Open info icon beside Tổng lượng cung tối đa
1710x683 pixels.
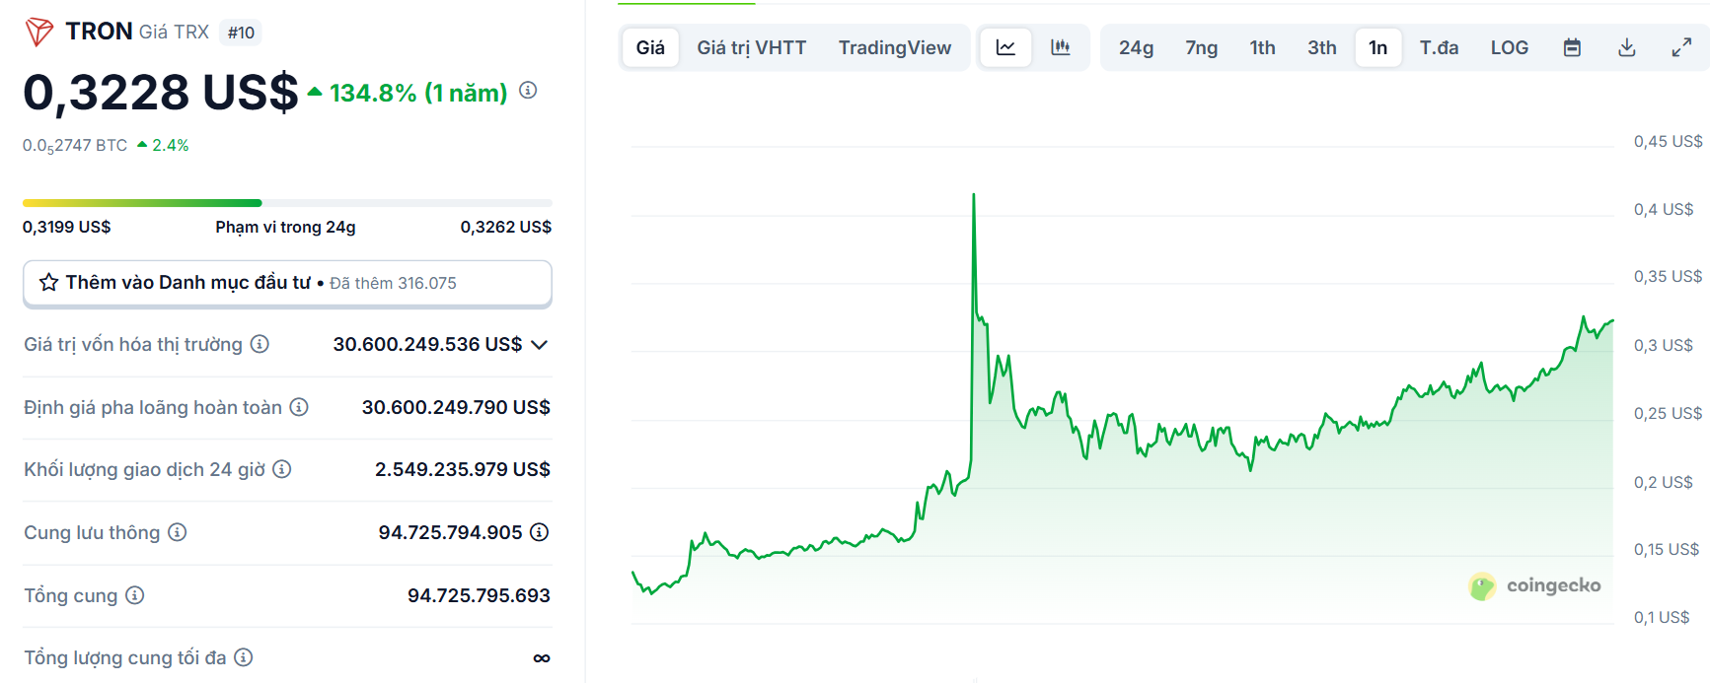tap(244, 657)
